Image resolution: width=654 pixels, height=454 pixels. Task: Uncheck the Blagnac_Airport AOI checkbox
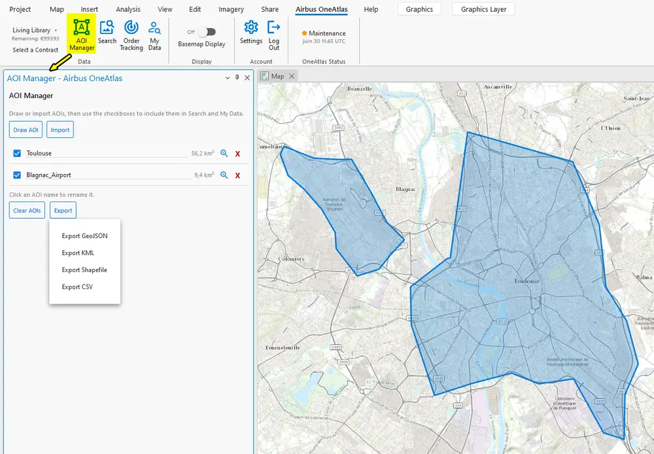[x=17, y=175]
